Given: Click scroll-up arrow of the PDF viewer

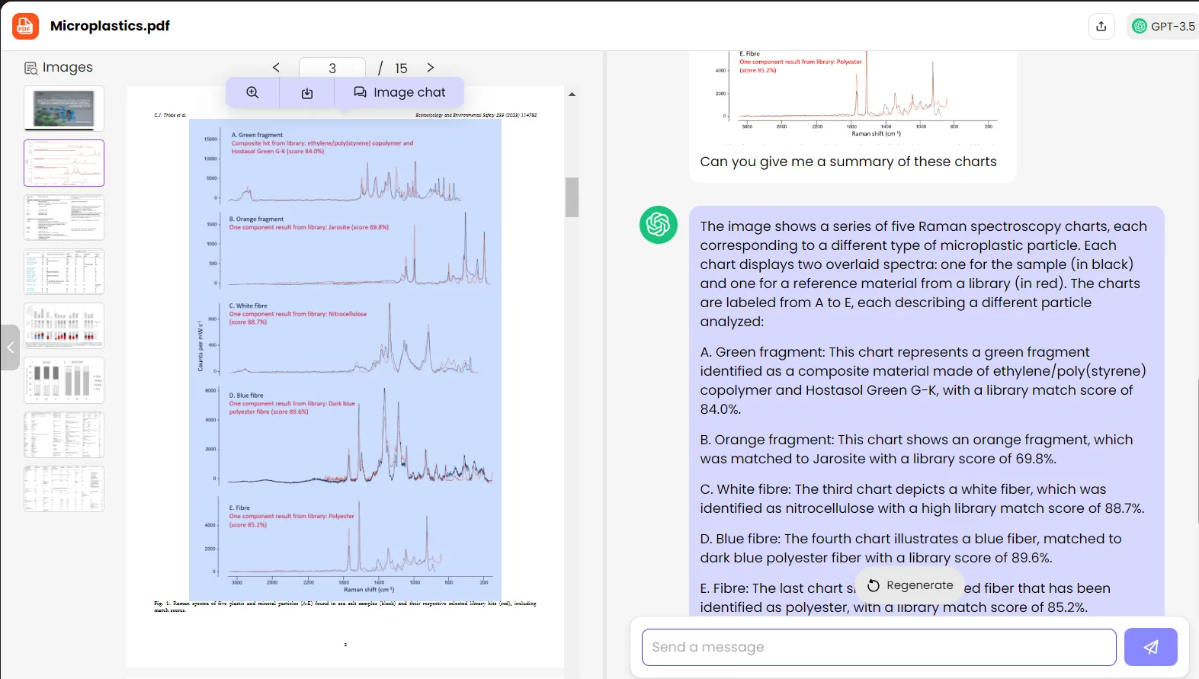Looking at the screenshot, I should click(572, 94).
